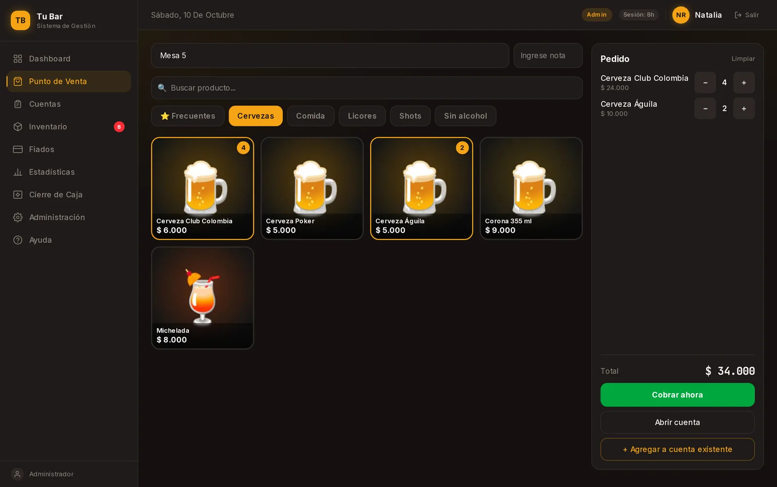Screen dimensions: 777x487
Task: Add Michelada product card
Action: click(203, 298)
